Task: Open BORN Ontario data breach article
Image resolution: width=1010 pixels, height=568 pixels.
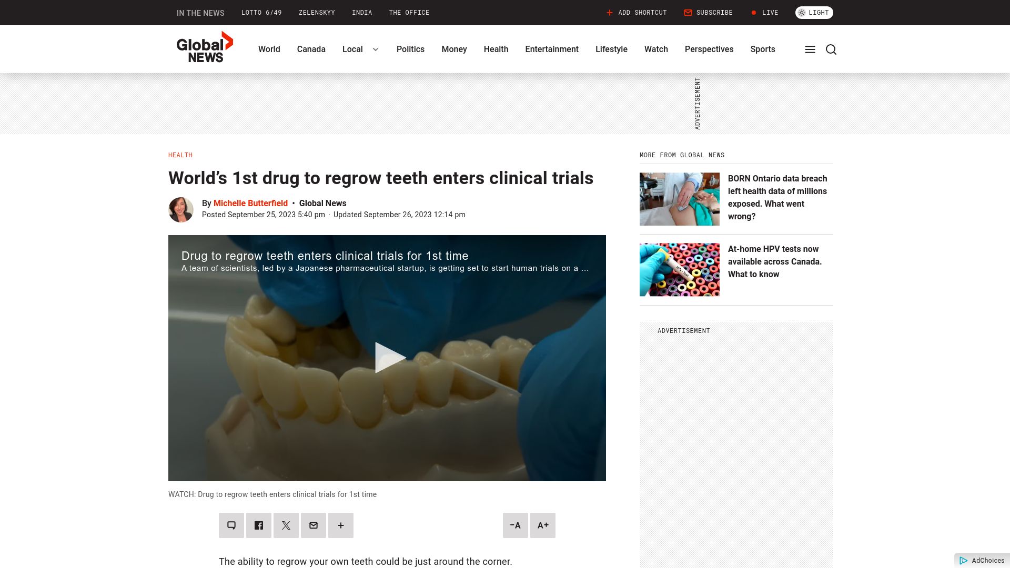Action: [777, 198]
